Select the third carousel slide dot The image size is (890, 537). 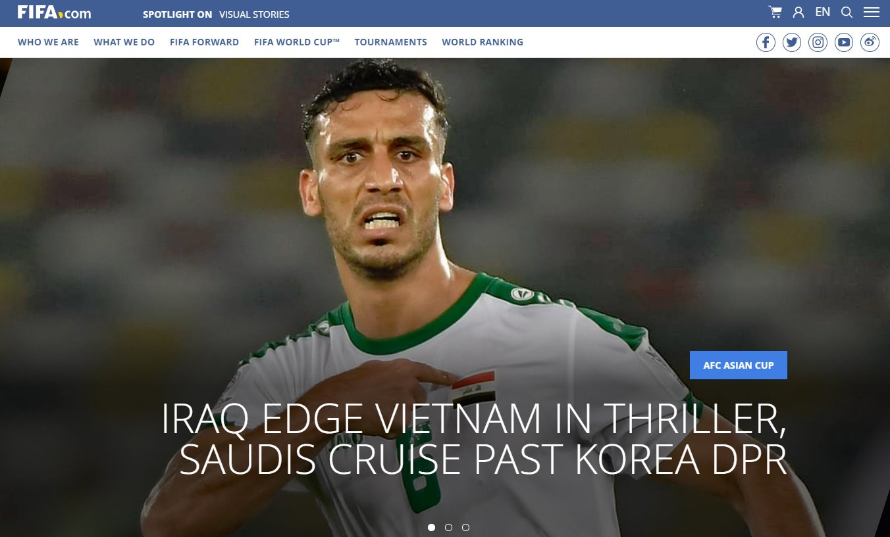[x=465, y=527]
